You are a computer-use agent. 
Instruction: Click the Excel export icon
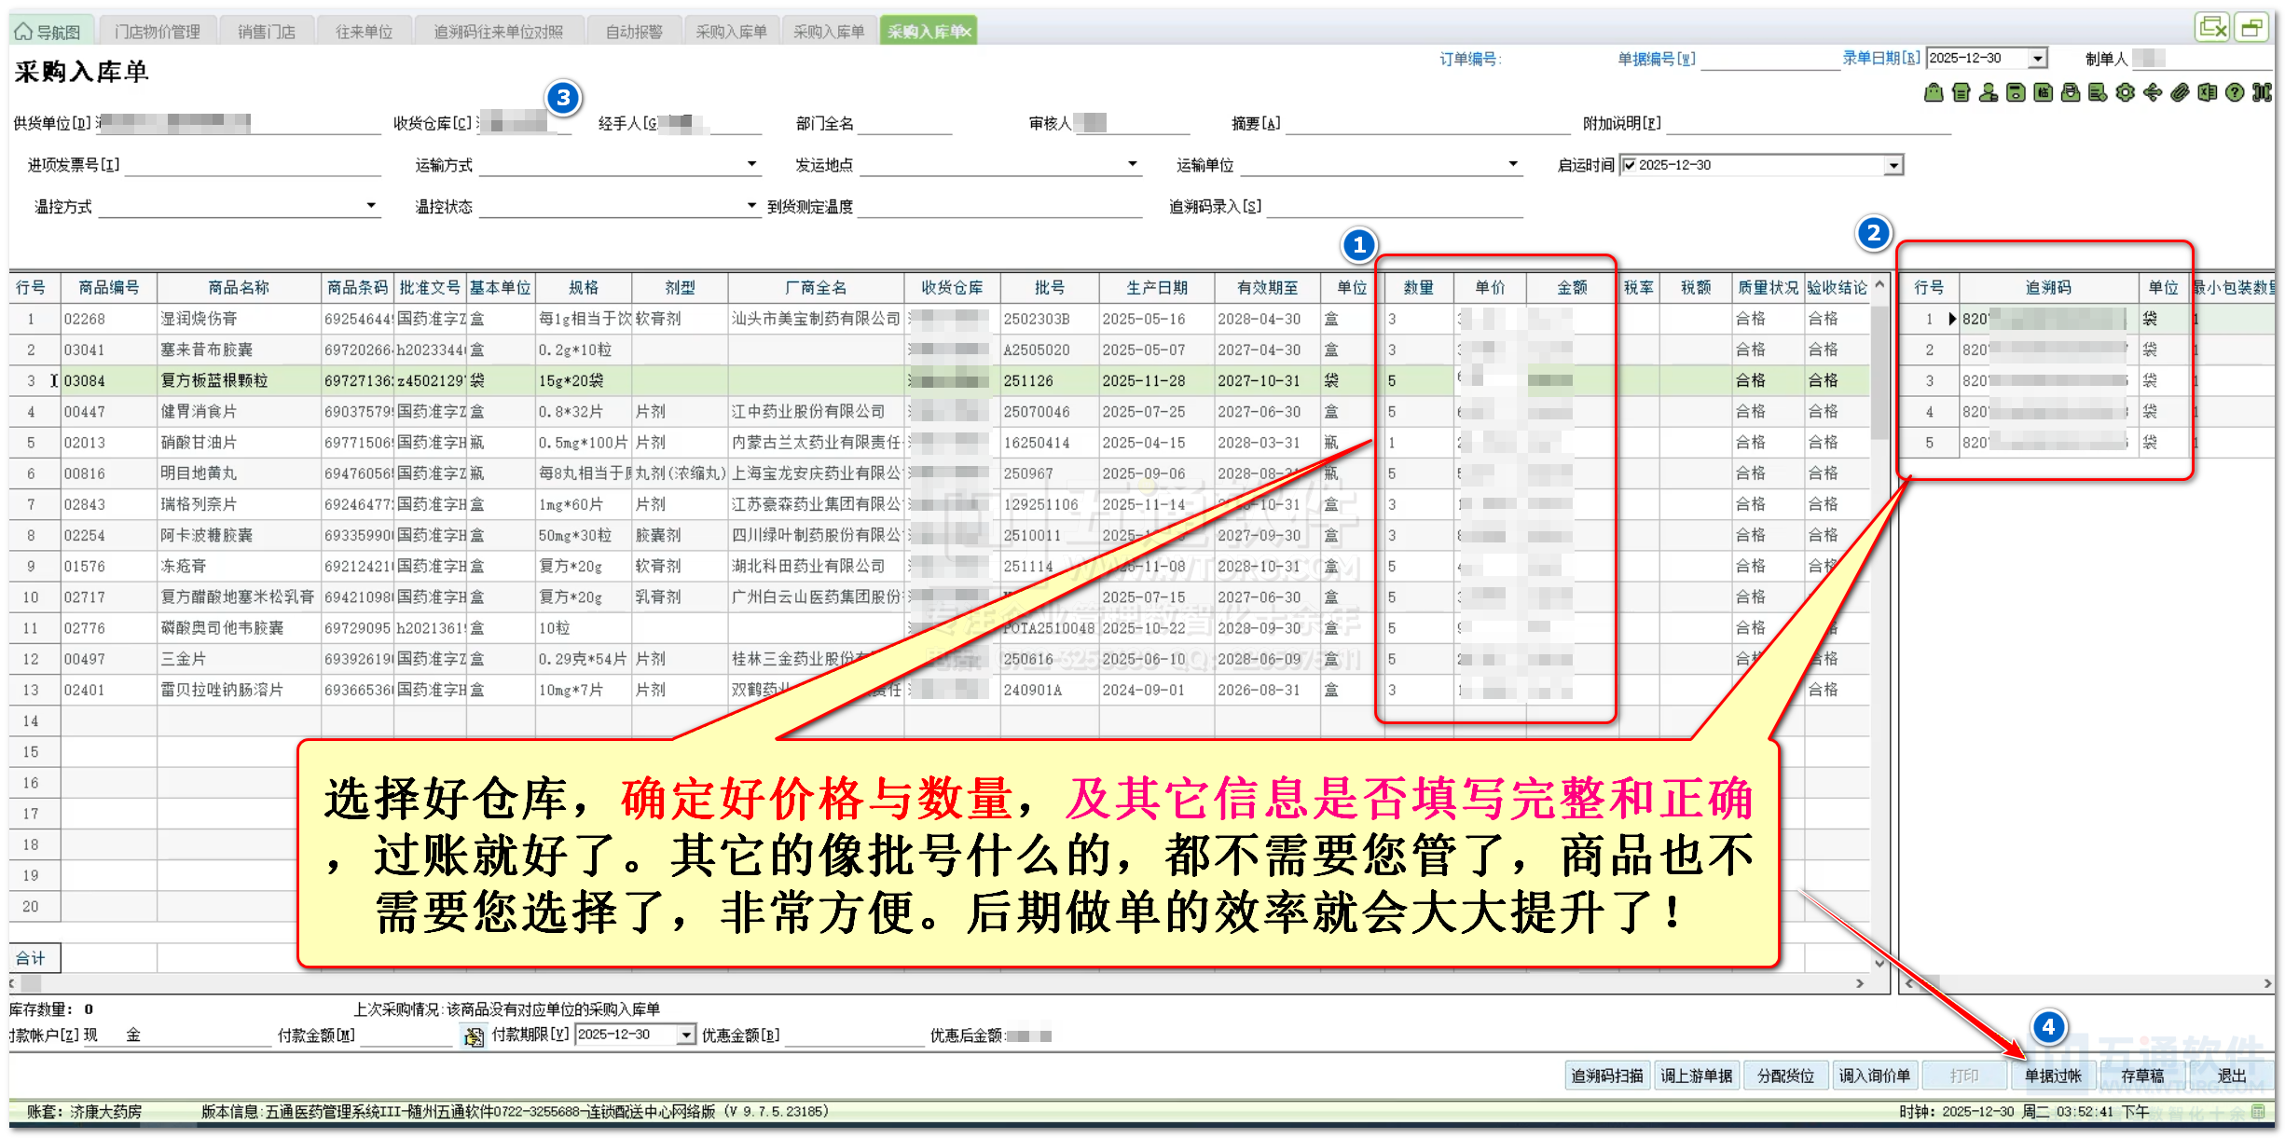click(x=2207, y=92)
